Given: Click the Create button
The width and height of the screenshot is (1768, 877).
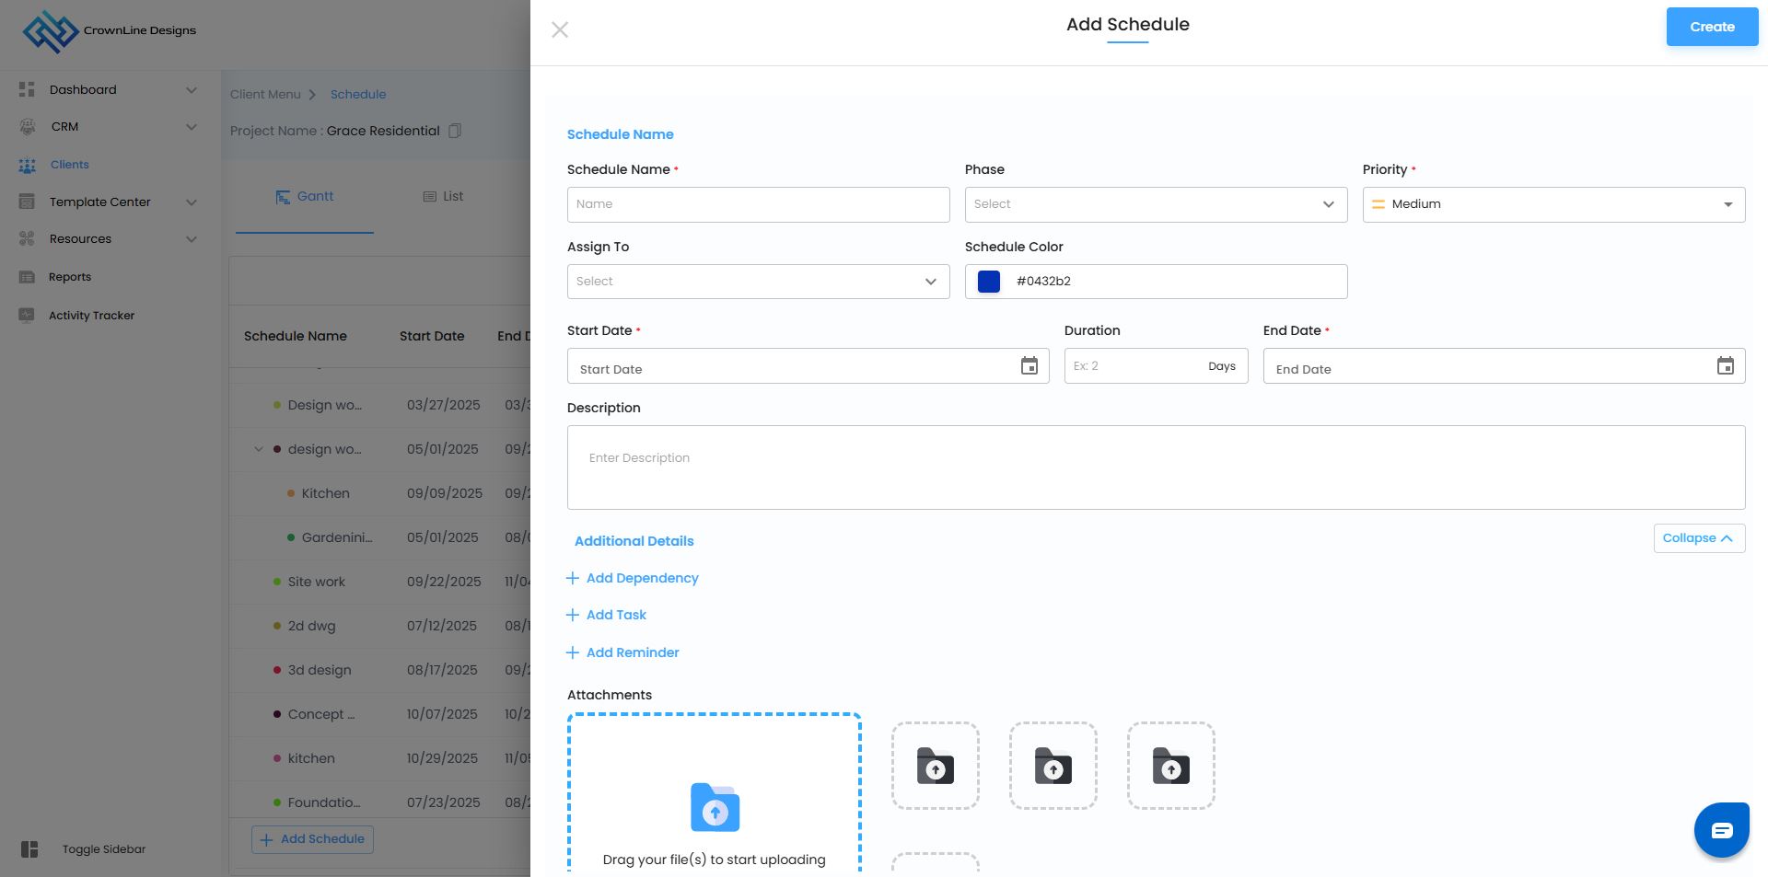Looking at the screenshot, I should (x=1712, y=27).
